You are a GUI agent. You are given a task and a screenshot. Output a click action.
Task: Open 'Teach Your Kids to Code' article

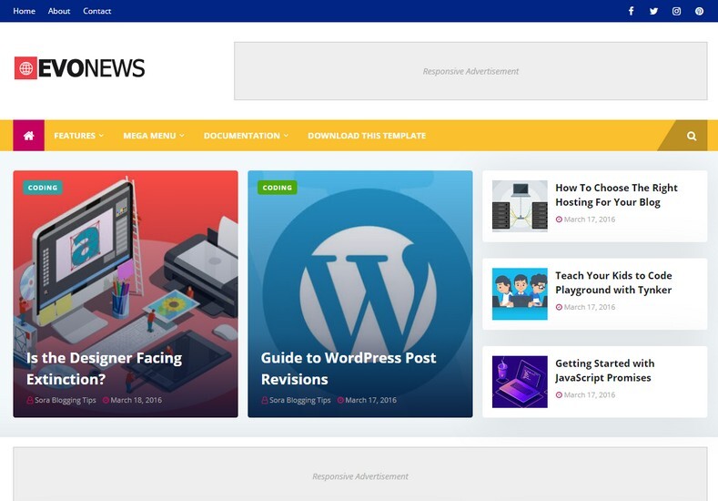point(613,282)
